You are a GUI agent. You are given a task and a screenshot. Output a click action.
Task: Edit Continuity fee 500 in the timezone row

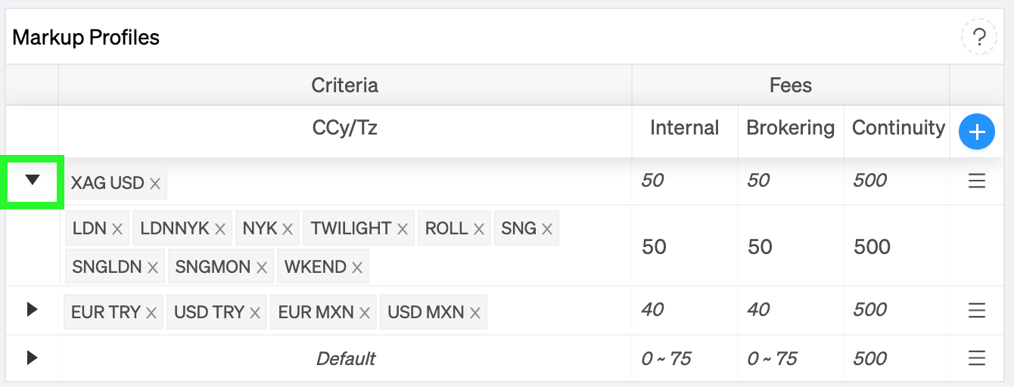(x=872, y=246)
